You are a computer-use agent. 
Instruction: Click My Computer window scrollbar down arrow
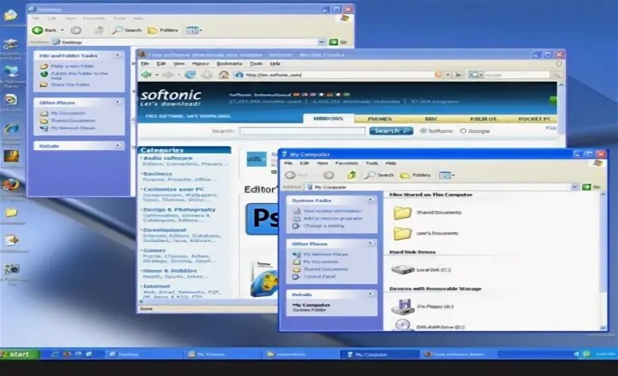point(602,327)
